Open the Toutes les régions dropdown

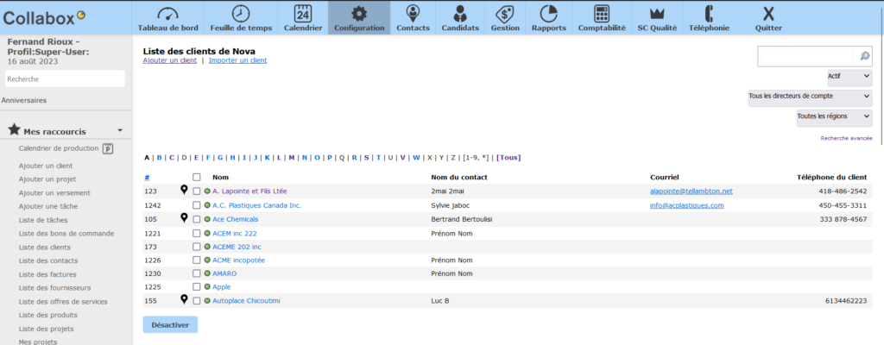[x=834, y=116]
